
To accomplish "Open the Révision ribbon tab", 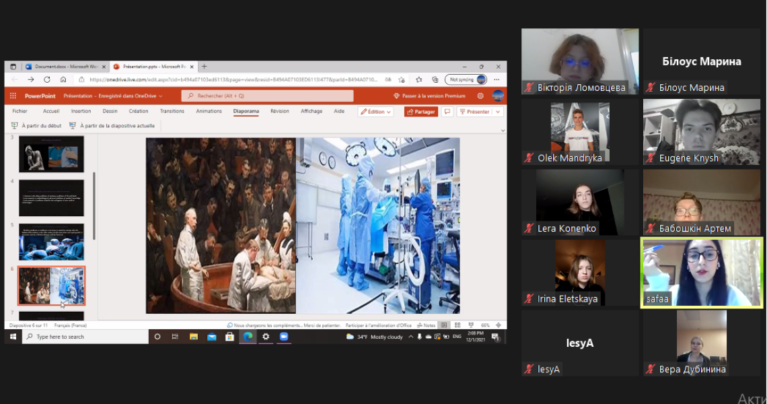I will click(x=280, y=111).
